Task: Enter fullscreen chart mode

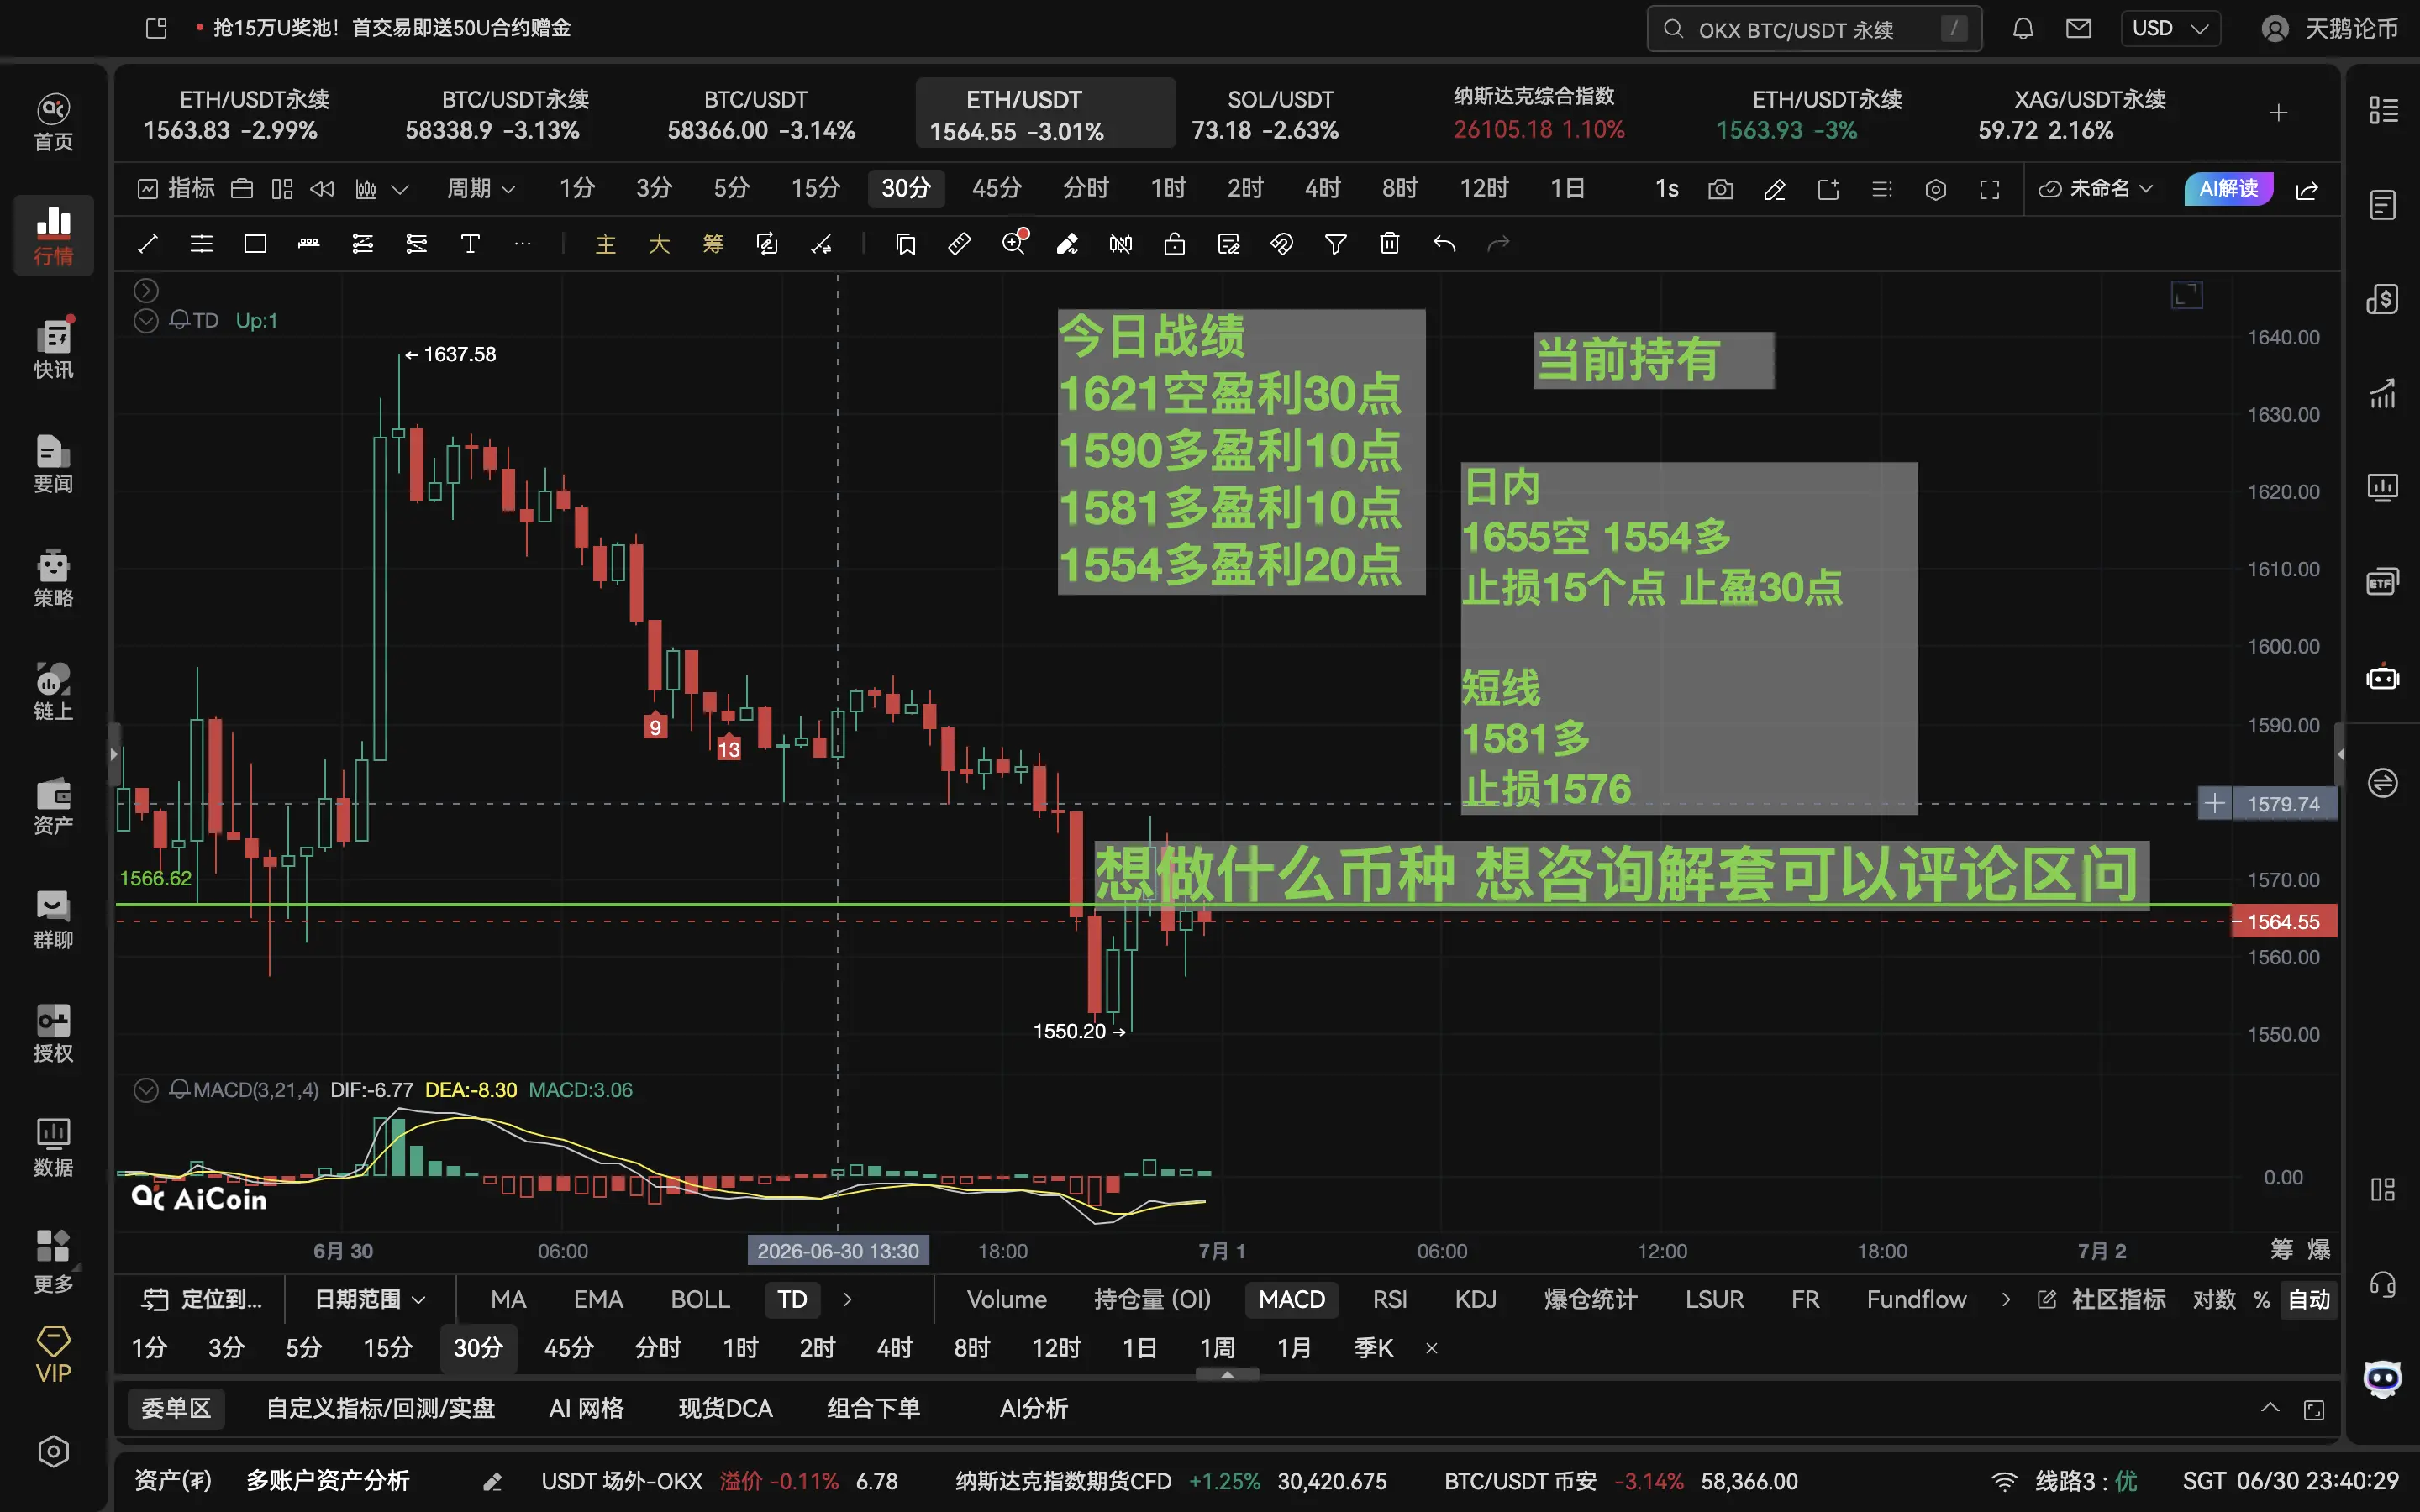Action: click(1990, 189)
